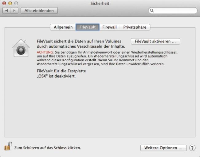Viewport: 200px width, 157px height.
Task: Click the "OSX" ist deaktiviert status text
Action: pos(56,76)
